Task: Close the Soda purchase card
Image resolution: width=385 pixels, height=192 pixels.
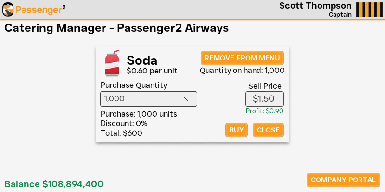Action: pyautogui.click(x=268, y=130)
